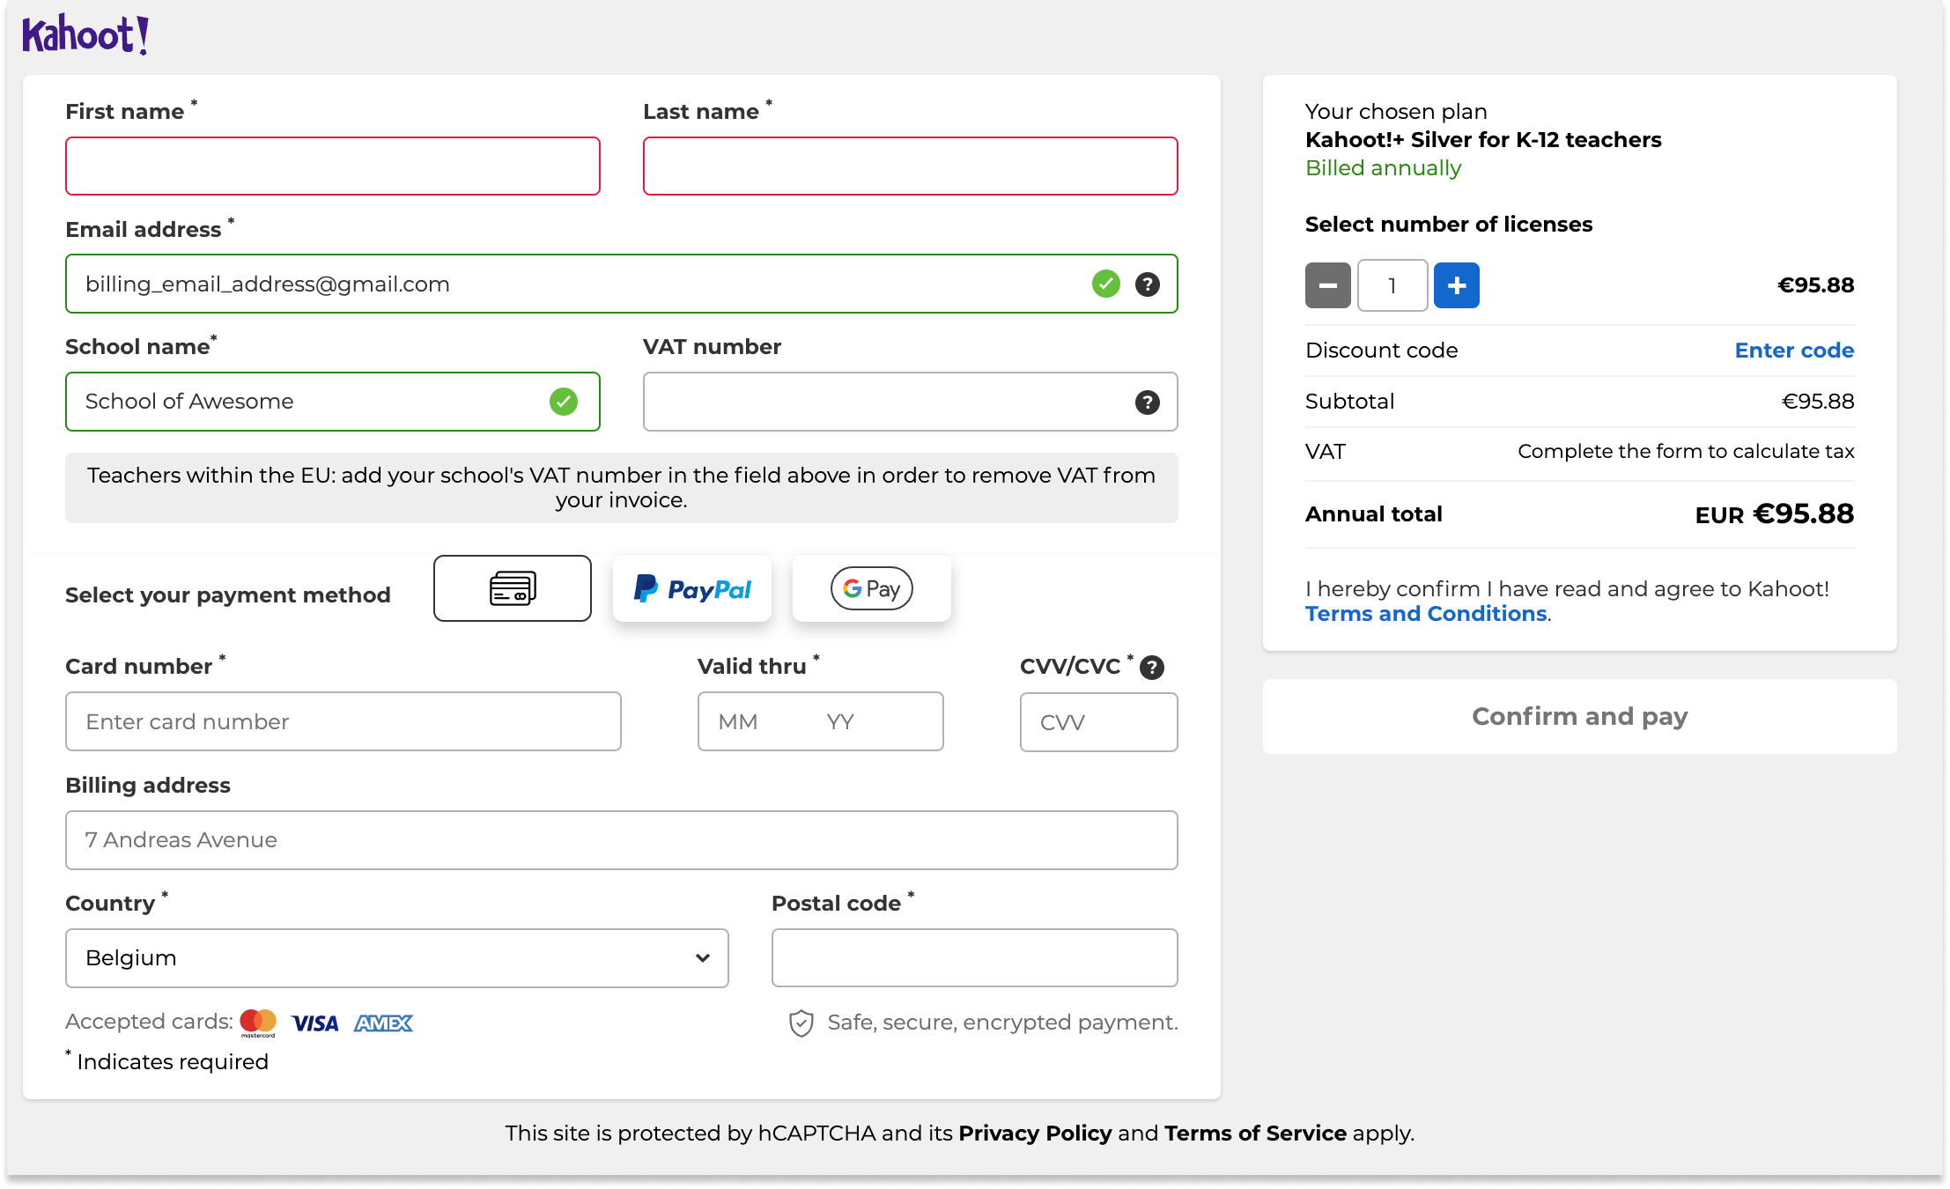This screenshot has height=1189, width=1950.
Task: Click the Kahoot! logo
Action: tap(85, 35)
